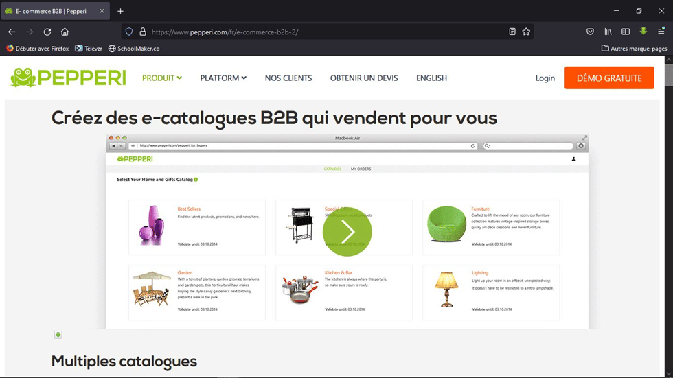Open the Autres marque-pages bookmarks folder
Screen dimensions: 673x378
pyautogui.click(x=634, y=49)
